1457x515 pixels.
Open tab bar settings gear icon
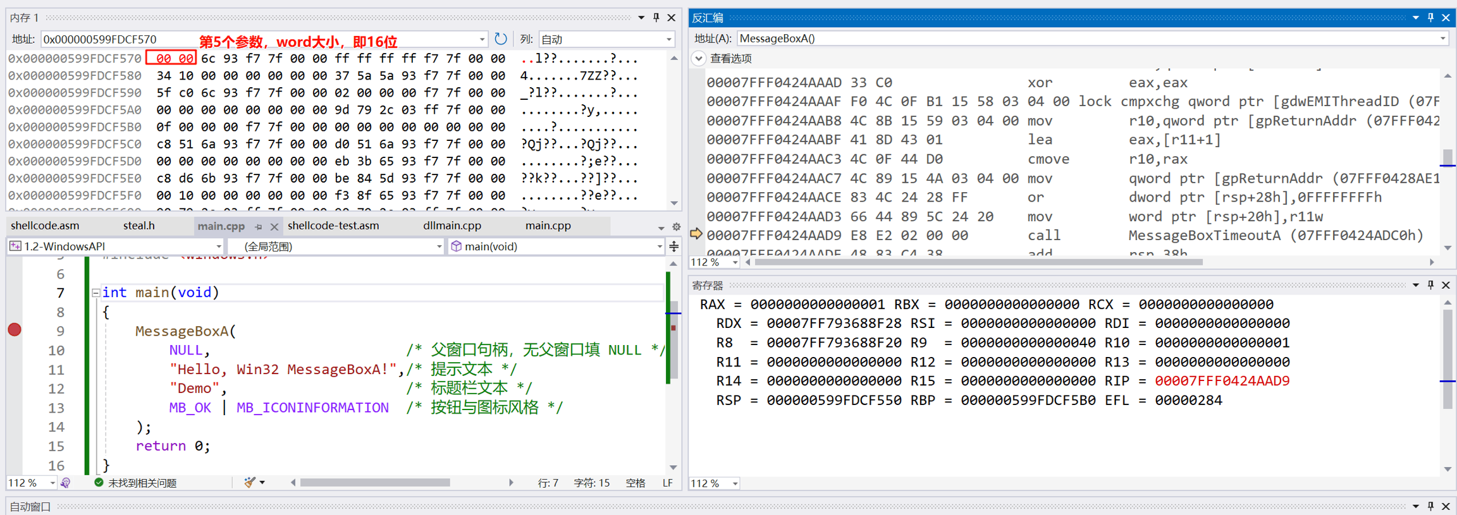[x=676, y=226]
